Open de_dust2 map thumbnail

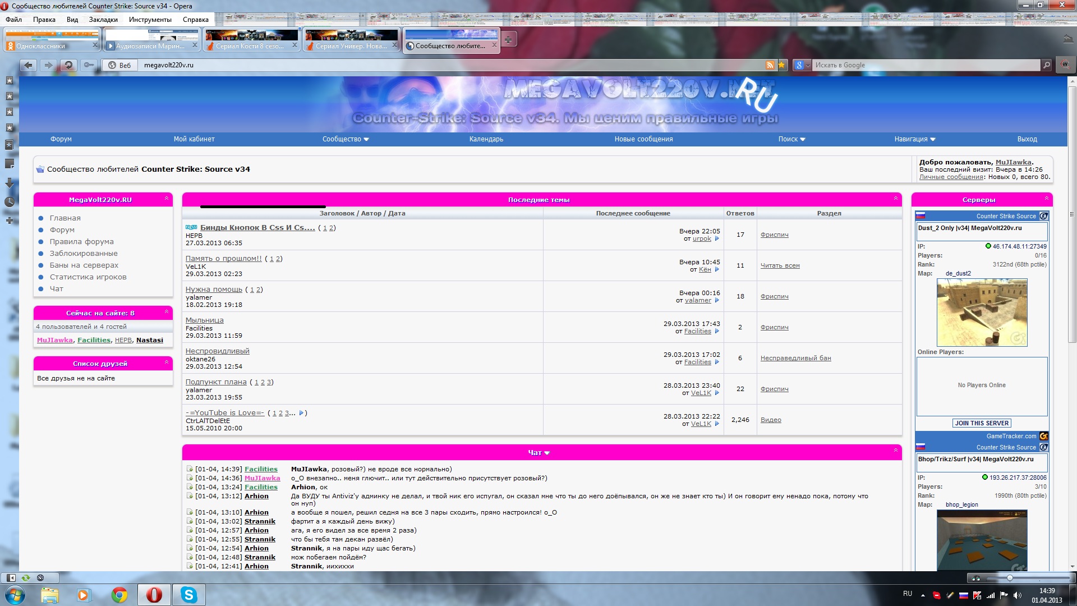tap(982, 313)
